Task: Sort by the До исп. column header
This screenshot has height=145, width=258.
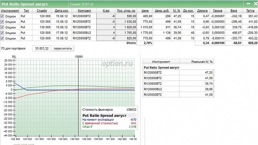Action: pyautogui.click(x=188, y=10)
